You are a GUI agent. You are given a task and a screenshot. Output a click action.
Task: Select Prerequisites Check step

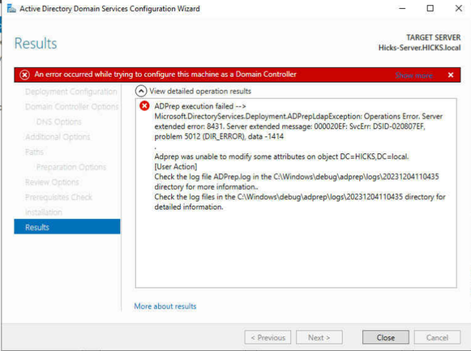click(58, 197)
